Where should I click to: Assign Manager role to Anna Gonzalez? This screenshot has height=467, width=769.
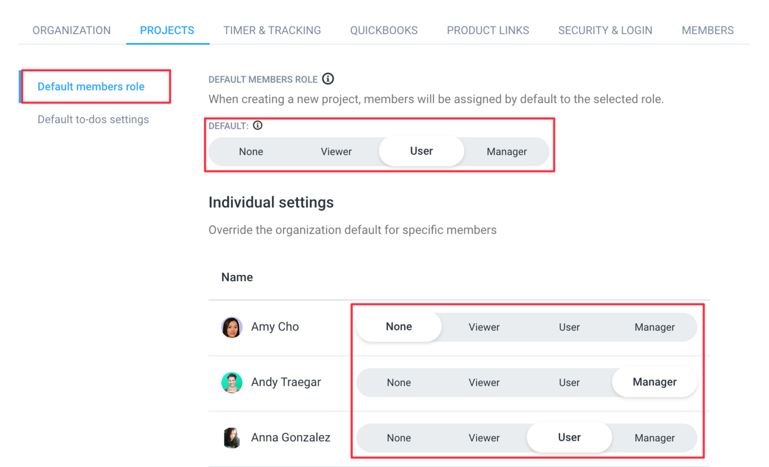click(654, 437)
